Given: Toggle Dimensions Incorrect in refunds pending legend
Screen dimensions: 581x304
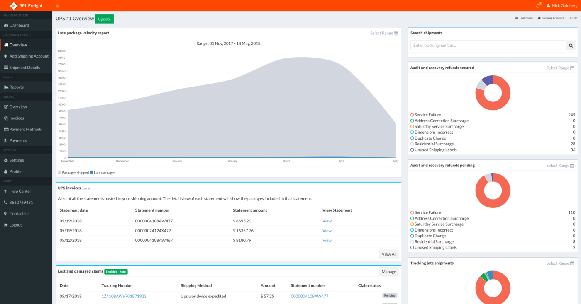Looking at the screenshot, I should (x=432, y=230).
